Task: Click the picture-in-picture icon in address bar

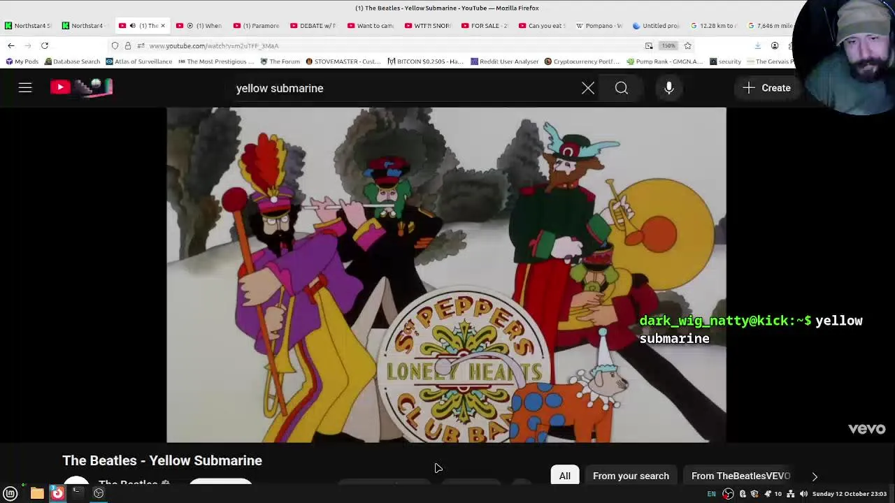Action: pos(649,45)
